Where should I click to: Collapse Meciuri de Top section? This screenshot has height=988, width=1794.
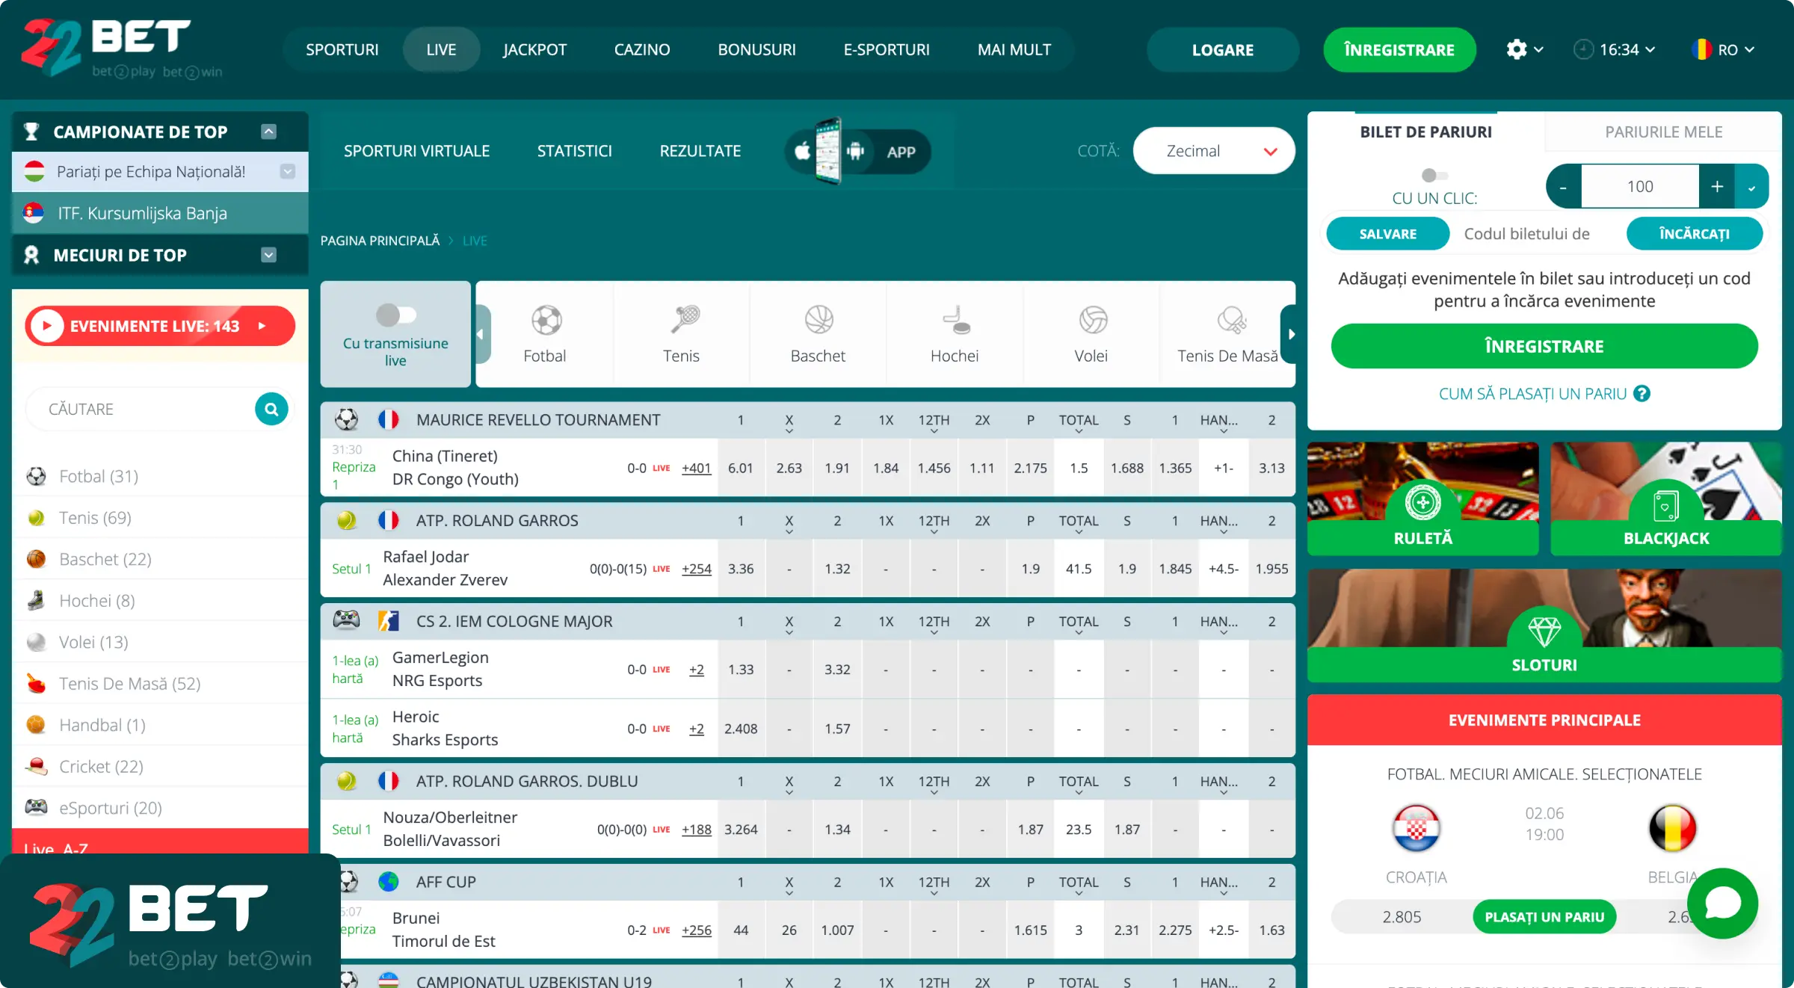pos(269,255)
